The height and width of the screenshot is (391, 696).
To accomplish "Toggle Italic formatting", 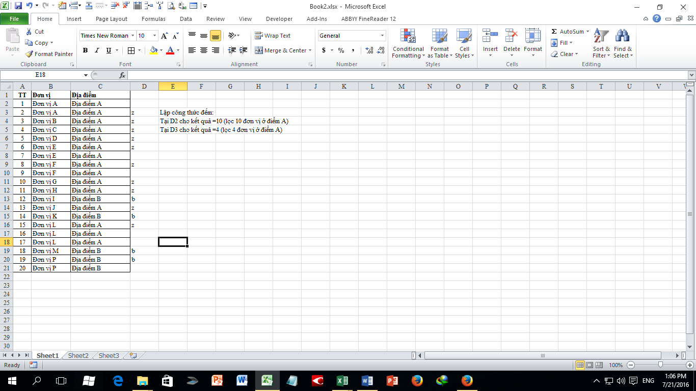I will (97, 50).
